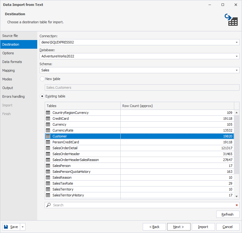
Task: Click the table icon next to Currency row
Action: 48,124
